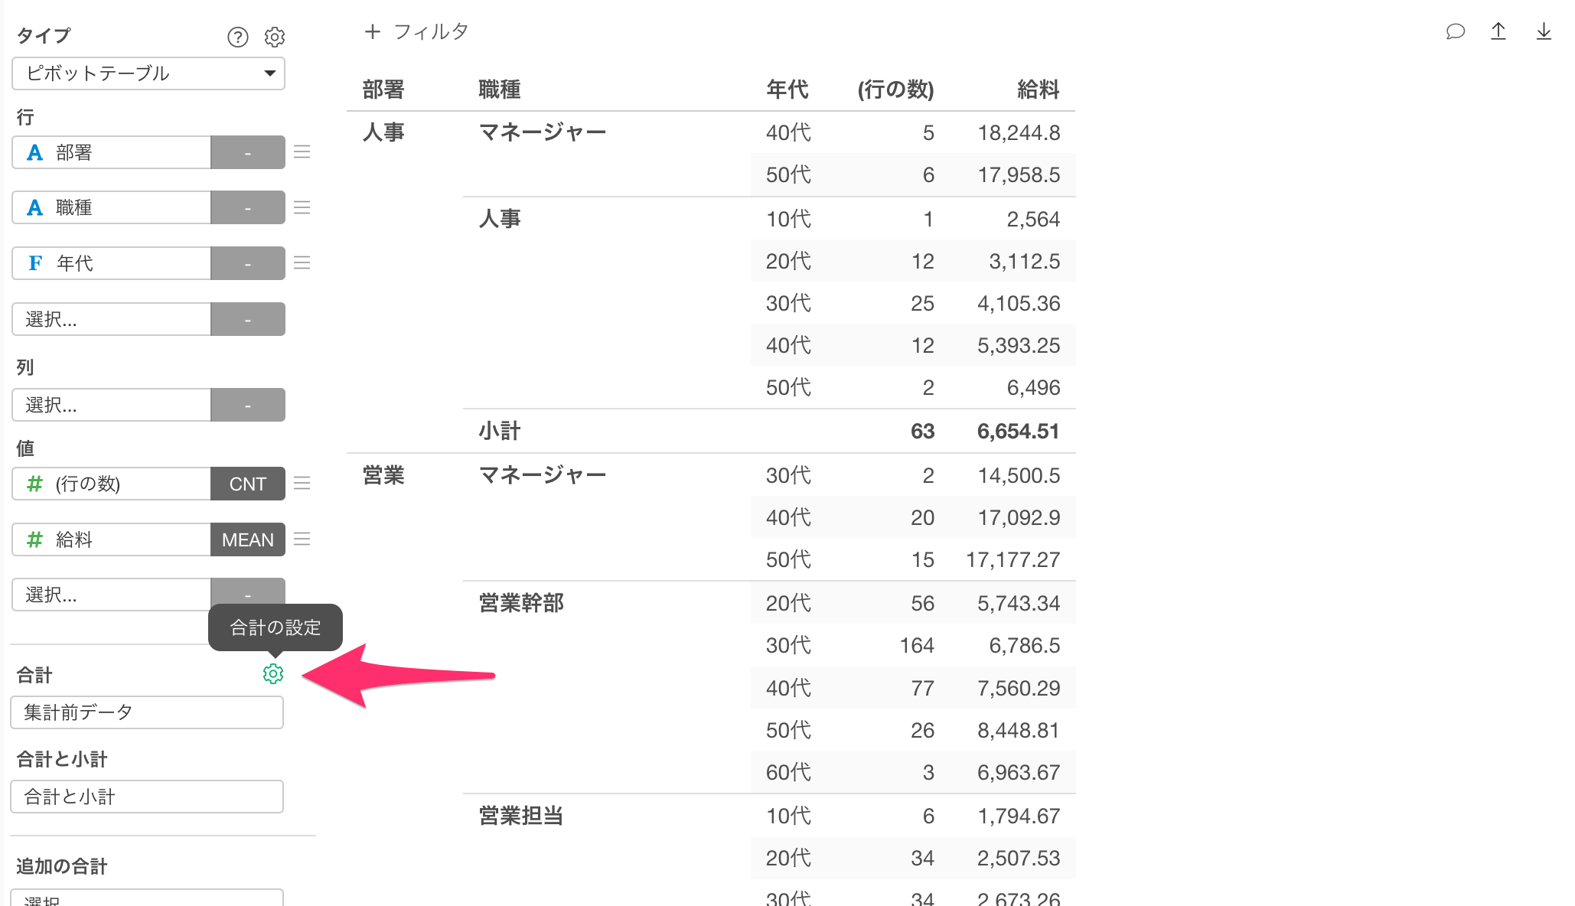Open the 職種 row column selector
1575x906 pixels.
(112, 207)
